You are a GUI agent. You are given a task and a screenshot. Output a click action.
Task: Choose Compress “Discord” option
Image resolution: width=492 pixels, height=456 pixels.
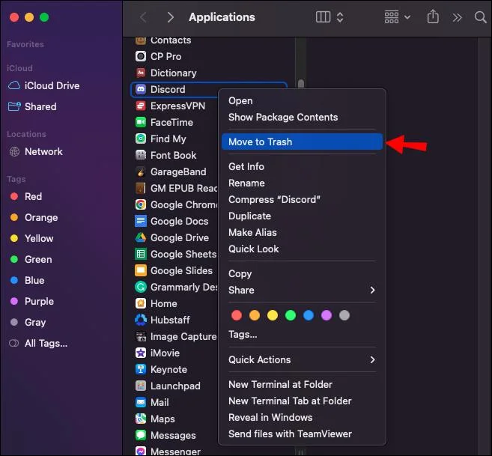pyautogui.click(x=274, y=199)
